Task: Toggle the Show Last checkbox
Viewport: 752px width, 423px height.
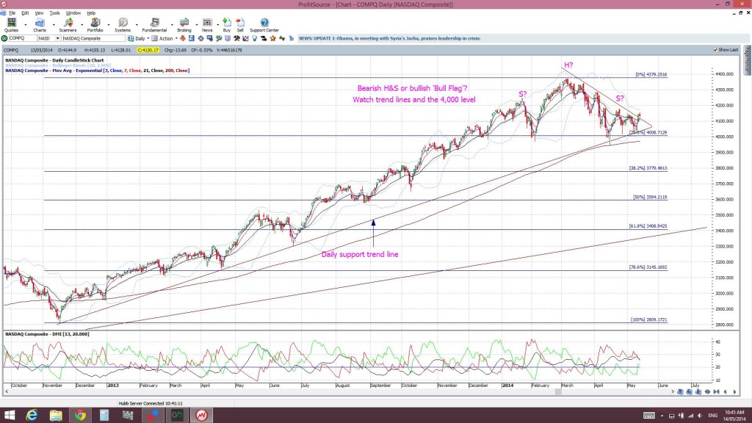Action: pos(715,50)
